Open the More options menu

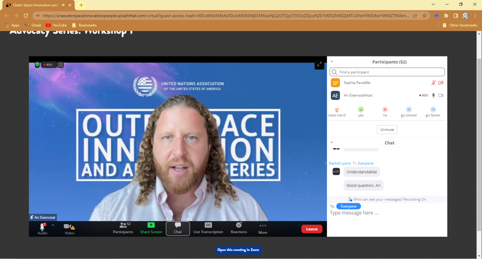pyautogui.click(x=263, y=229)
